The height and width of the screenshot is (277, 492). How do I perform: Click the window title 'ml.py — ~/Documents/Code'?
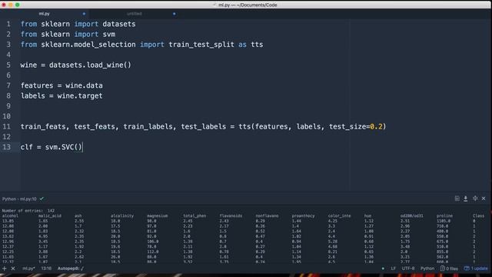click(x=248, y=5)
